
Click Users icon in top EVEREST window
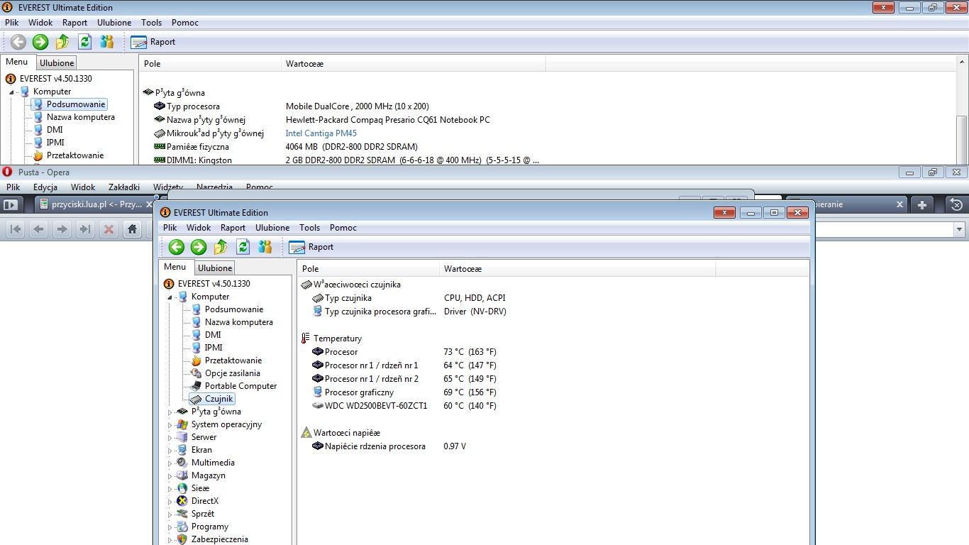point(107,42)
